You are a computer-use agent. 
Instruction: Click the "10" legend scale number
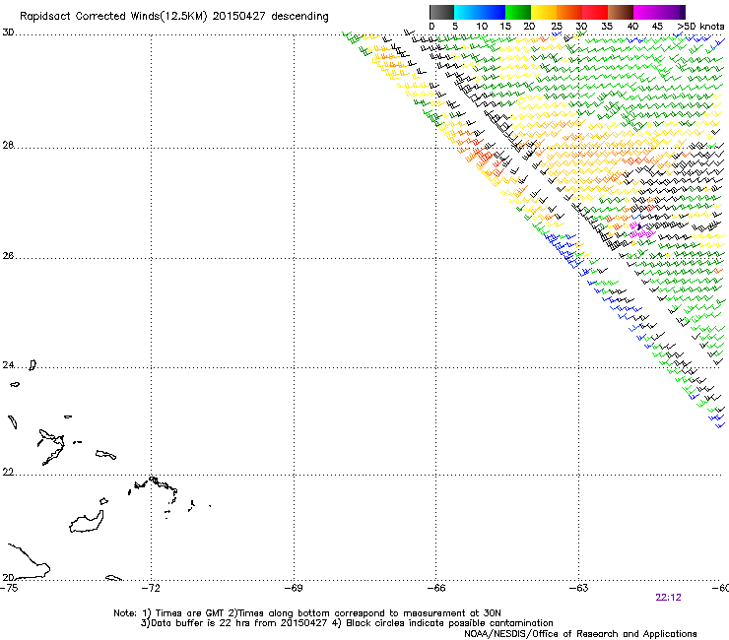click(x=482, y=27)
